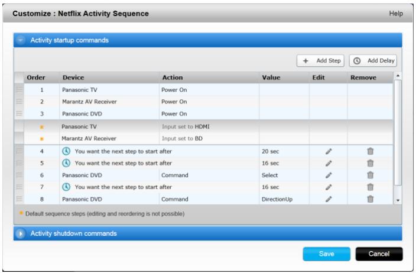This screenshot has height=273, width=416.
Task: Click the 16 sec value in step 5
Action: click(x=271, y=164)
